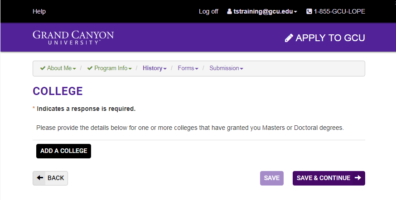Viewport: 396px width, 200px height.
Task: Click the right arrow on Save & Continue
Action: [x=358, y=178]
